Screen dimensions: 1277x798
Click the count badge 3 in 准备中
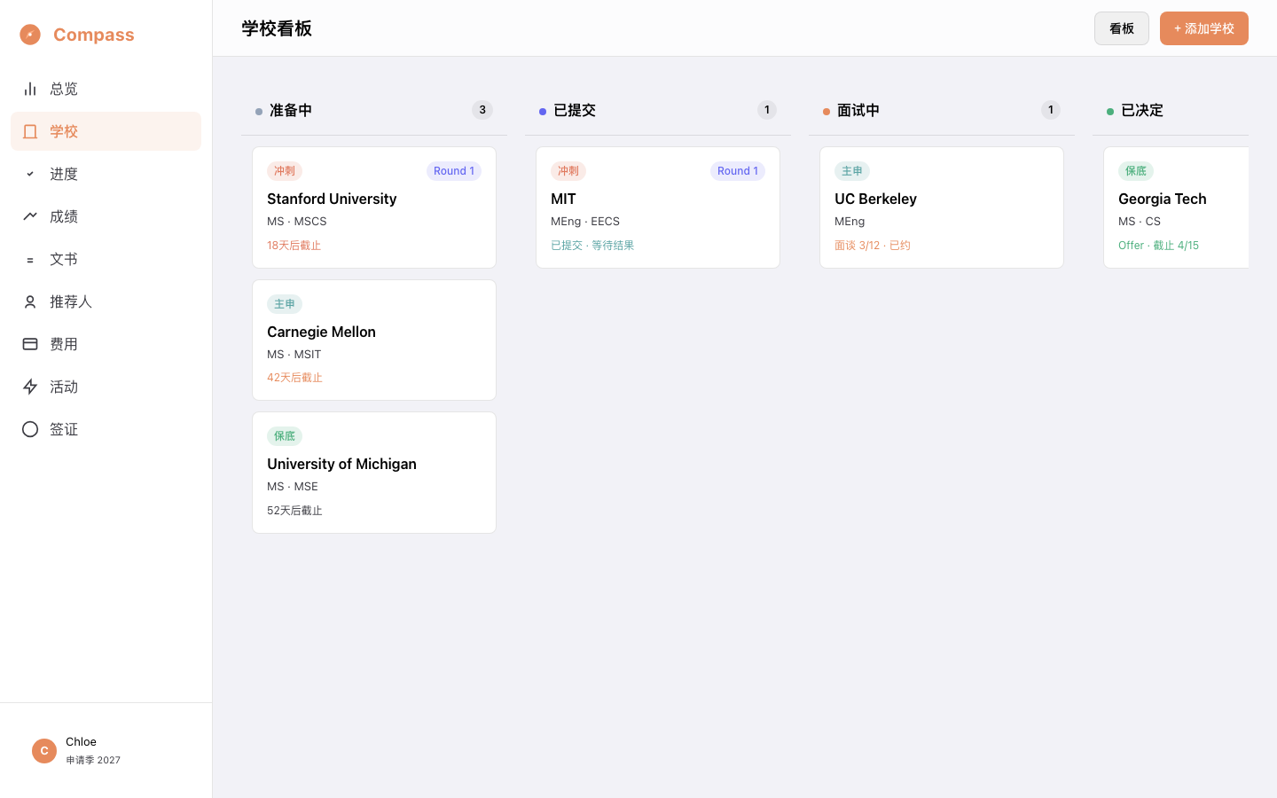point(482,110)
